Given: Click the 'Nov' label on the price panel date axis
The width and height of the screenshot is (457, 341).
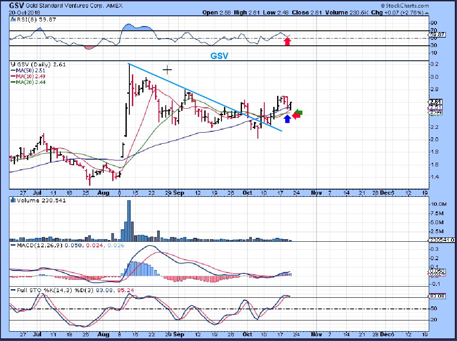Looking at the screenshot, I should [316, 193].
